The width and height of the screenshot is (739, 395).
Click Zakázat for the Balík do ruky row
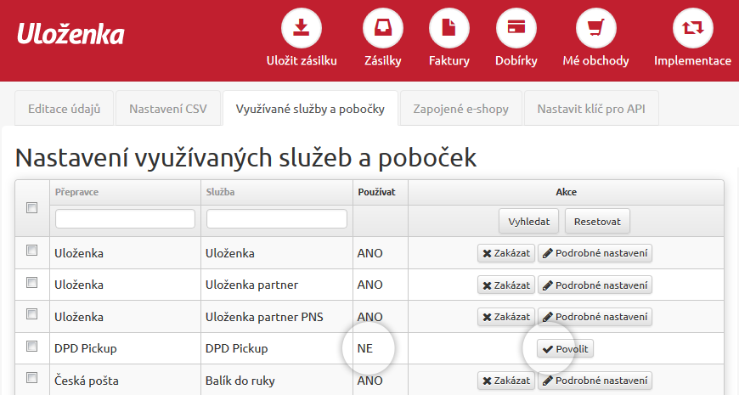506,381
